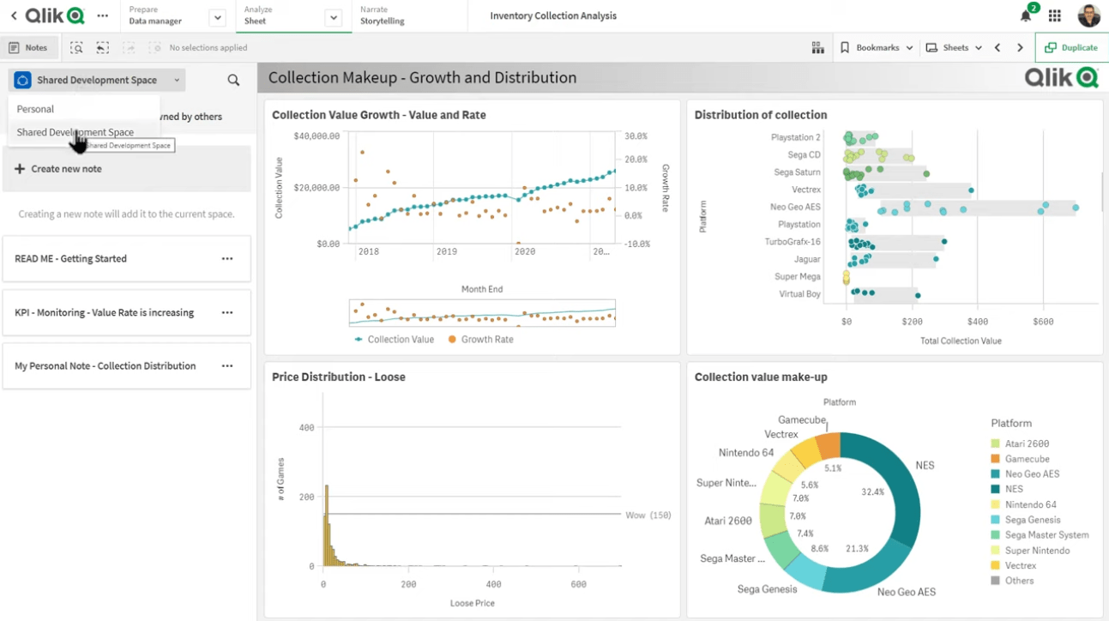Click Super Nintendo in the Platform legend

1038,551
